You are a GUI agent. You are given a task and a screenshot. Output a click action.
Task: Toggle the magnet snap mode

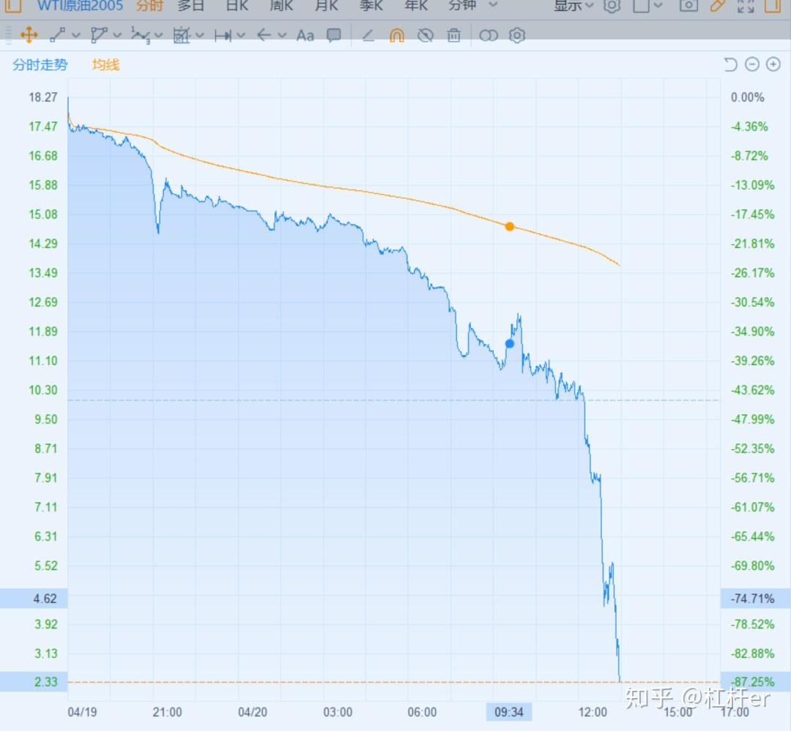pos(396,35)
